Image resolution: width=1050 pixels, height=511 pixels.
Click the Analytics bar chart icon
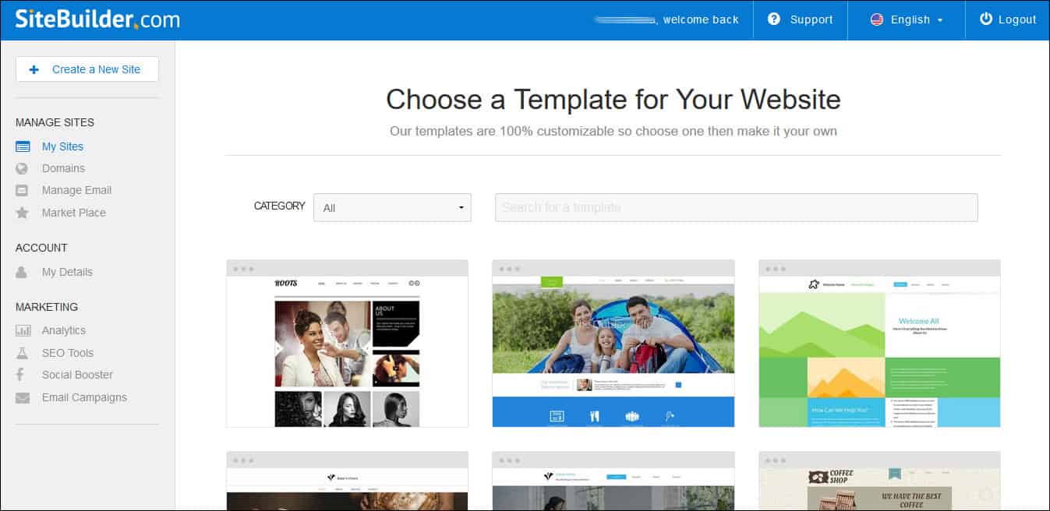click(x=23, y=330)
